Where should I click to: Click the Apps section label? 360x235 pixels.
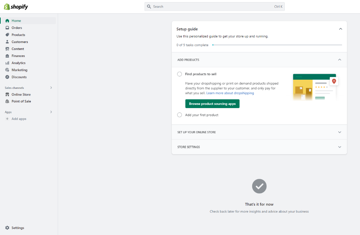coord(8,112)
